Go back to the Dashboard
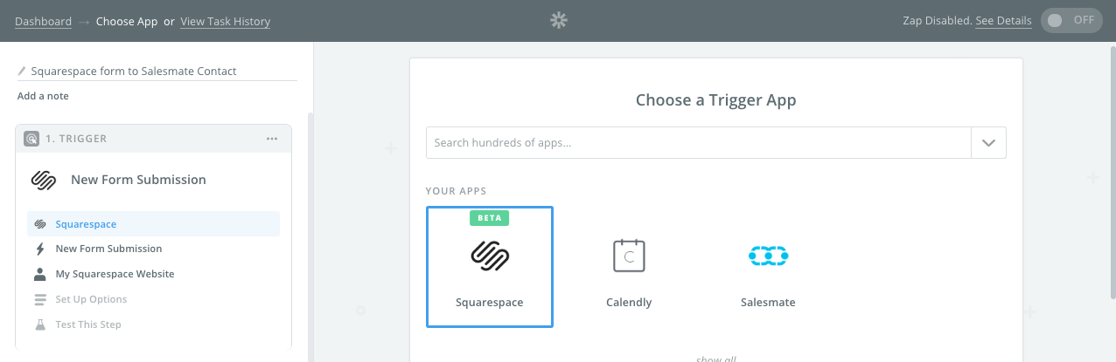 (44, 21)
